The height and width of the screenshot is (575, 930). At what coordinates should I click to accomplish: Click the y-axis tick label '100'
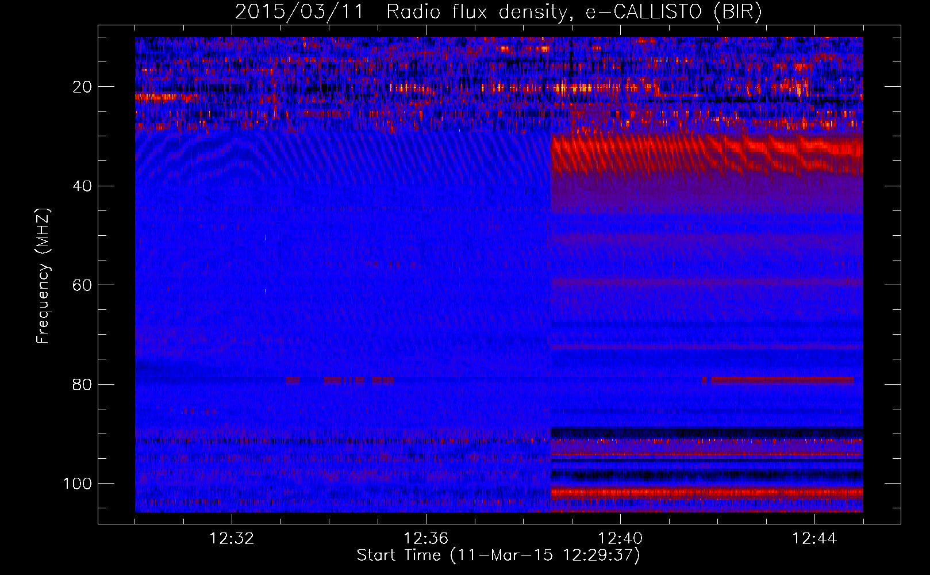point(78,484)
